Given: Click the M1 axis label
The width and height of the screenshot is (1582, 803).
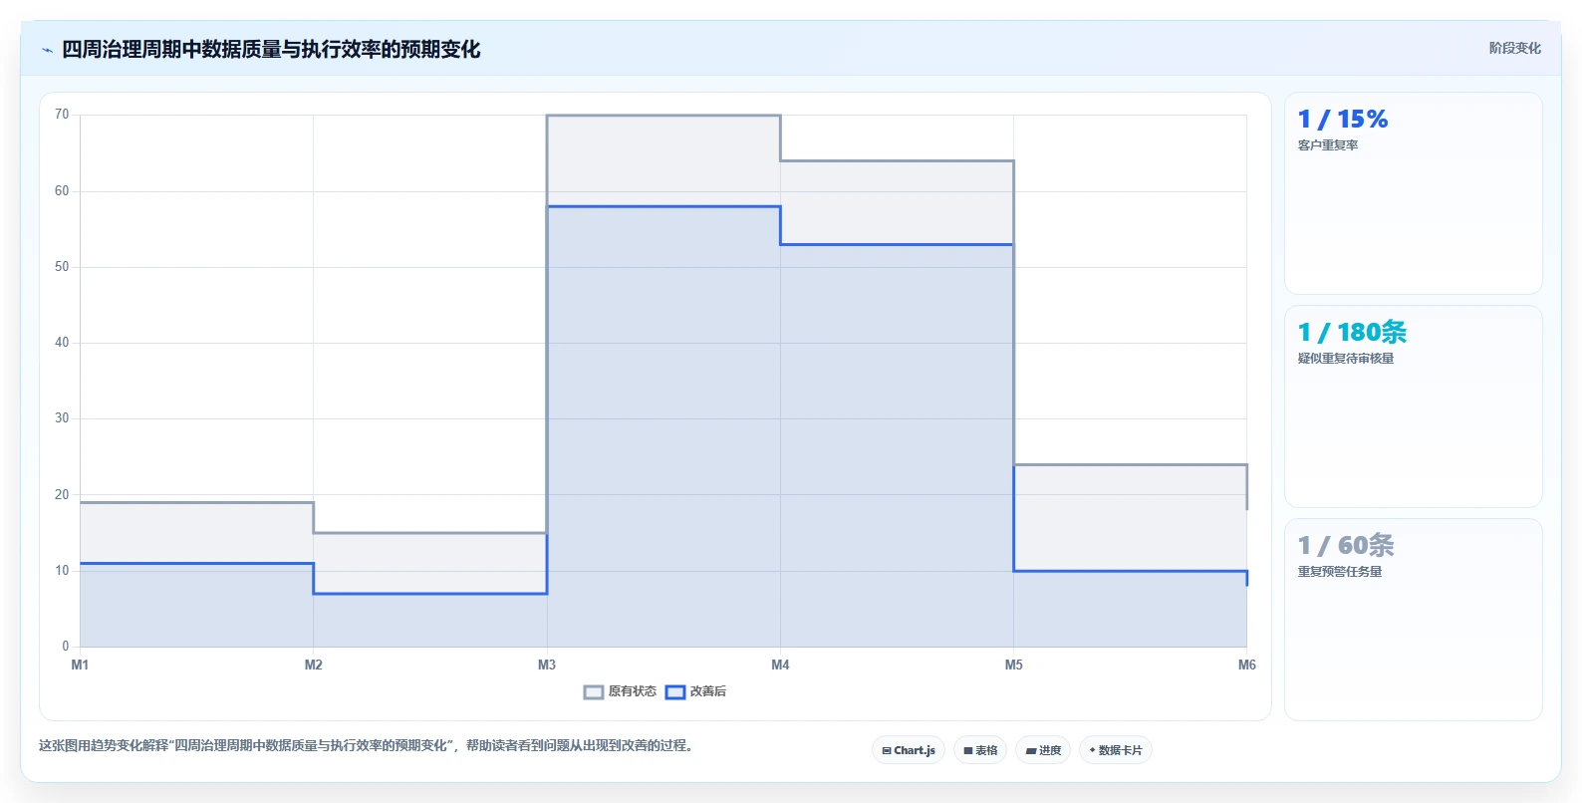Looking at the screenshot, I should click(x=80, y=665).
